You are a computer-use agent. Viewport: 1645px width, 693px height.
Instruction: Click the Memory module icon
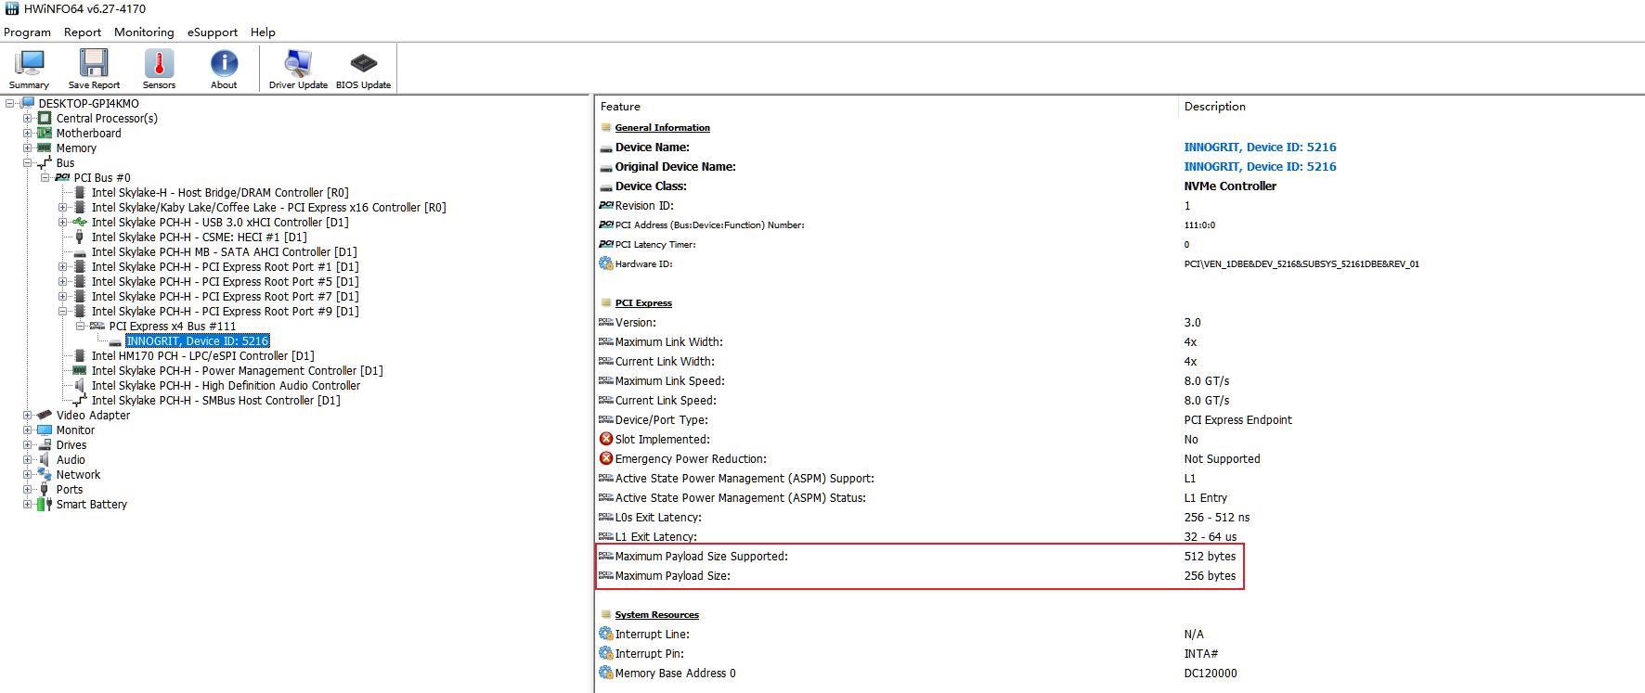click(x=45, y=148)
